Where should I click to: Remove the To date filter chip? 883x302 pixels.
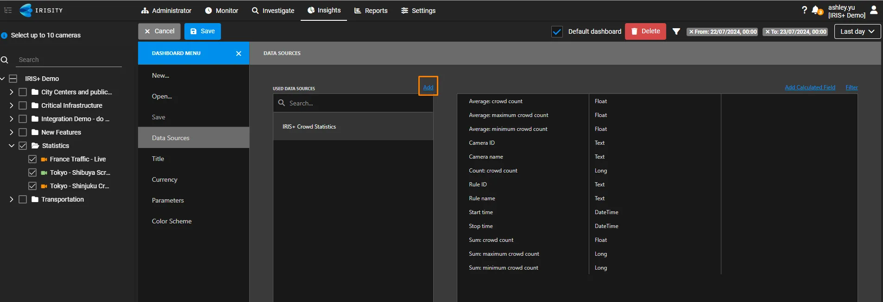[x=768, y=32]
